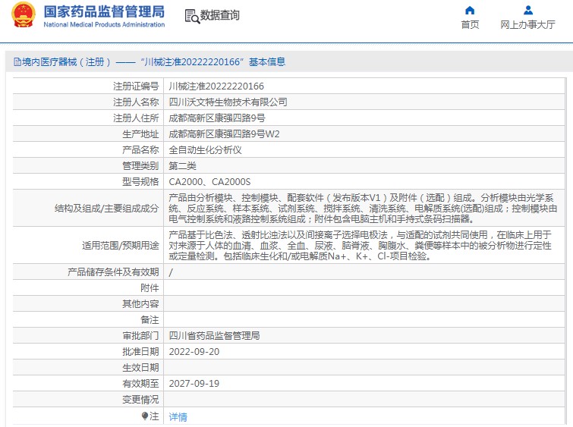Click the 产品名称 row label
Image resolution: width=573 pixels, height=427 pixels.
click(x=140, y=150)
